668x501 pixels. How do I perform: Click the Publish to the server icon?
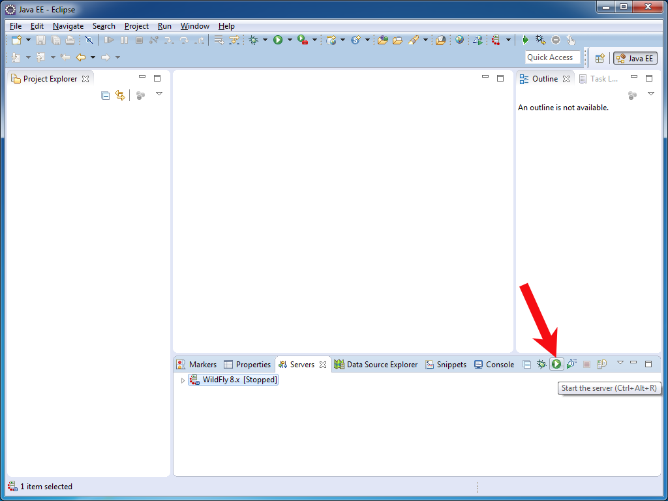coord(601,364)
